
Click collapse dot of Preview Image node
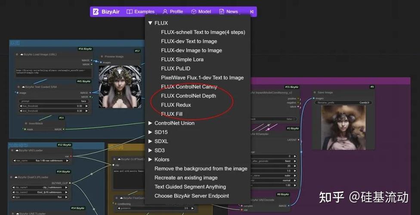(x=102, y=56)
